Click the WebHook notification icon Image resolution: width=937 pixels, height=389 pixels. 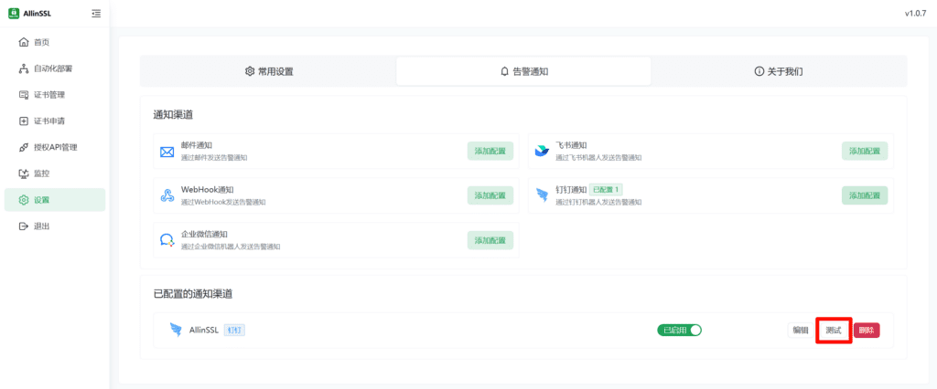click(167, 195)
